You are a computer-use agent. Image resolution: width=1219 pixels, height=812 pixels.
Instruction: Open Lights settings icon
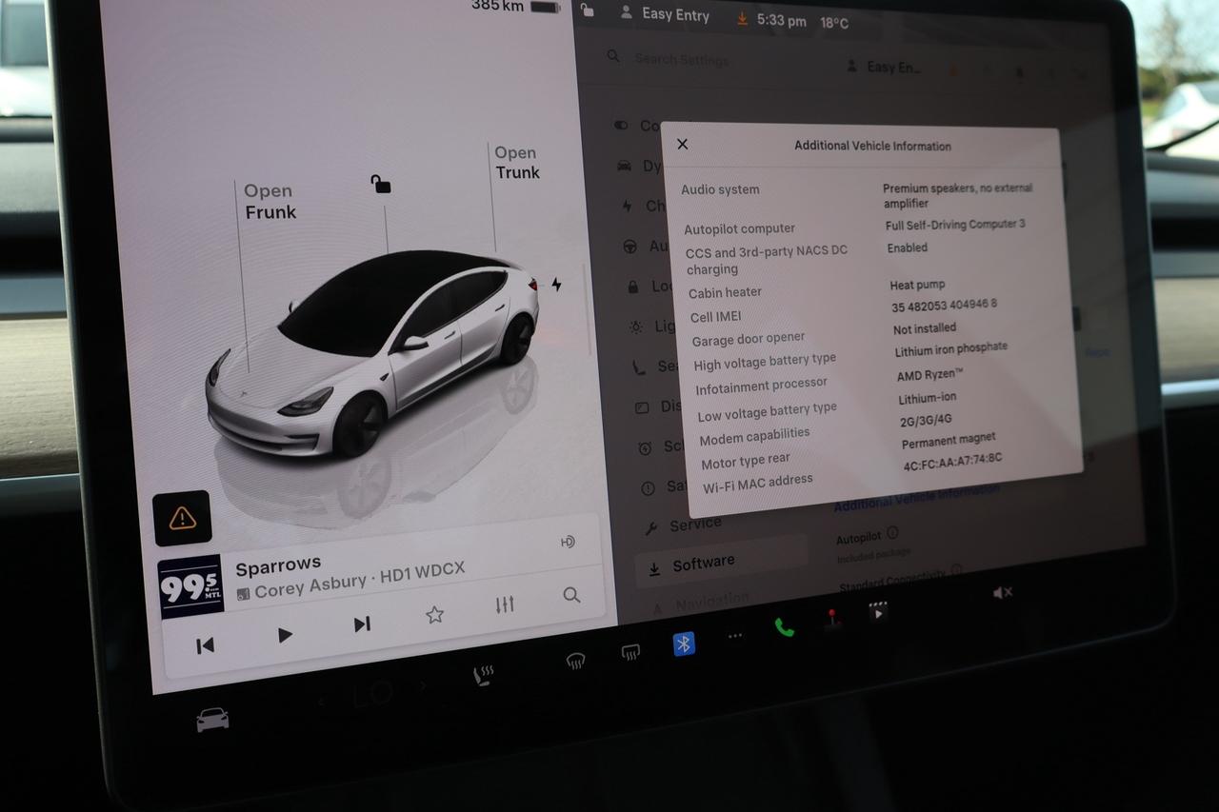(636, 327)
